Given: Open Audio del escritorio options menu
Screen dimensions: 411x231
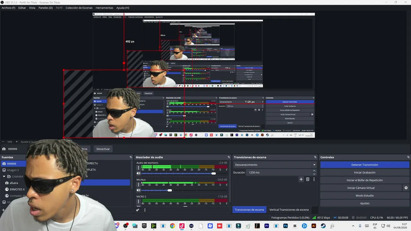Looking at the screenshot, I should click(139, 167).
